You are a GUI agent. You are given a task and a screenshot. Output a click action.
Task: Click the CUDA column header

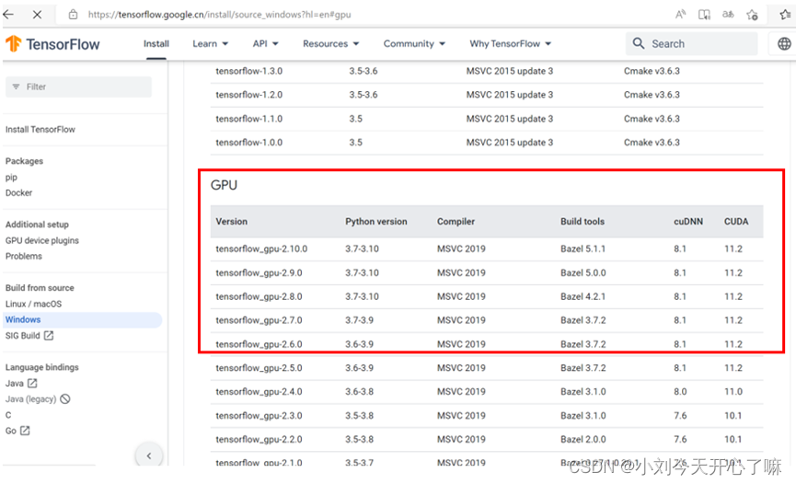tap(736, 222)
